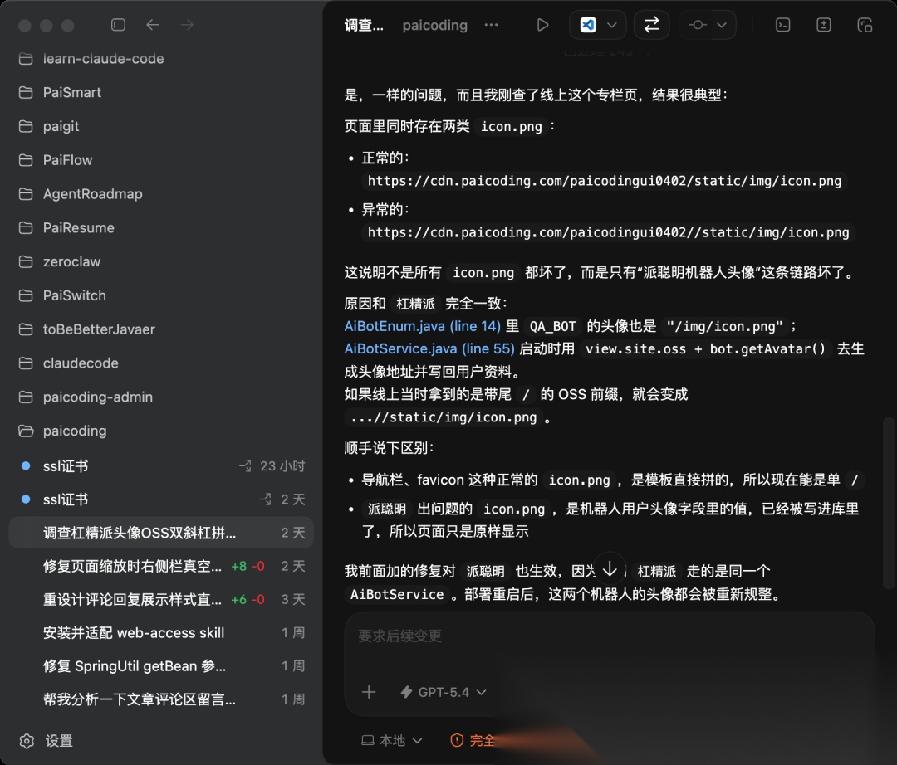Click the run play button
Image resolution: width=897 pixels, height=765 pixels.
tap(542, 25)
